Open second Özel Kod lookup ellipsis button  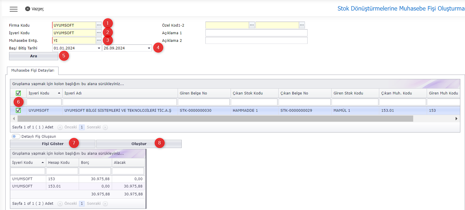(x=302, y=25)
